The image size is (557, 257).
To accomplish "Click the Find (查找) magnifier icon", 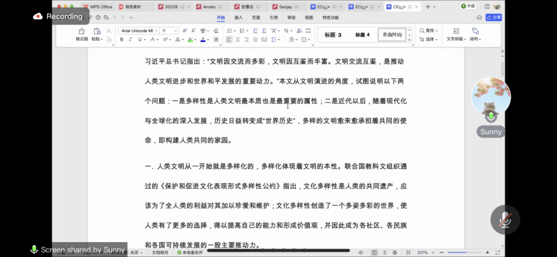I will [x=422, y=31].
